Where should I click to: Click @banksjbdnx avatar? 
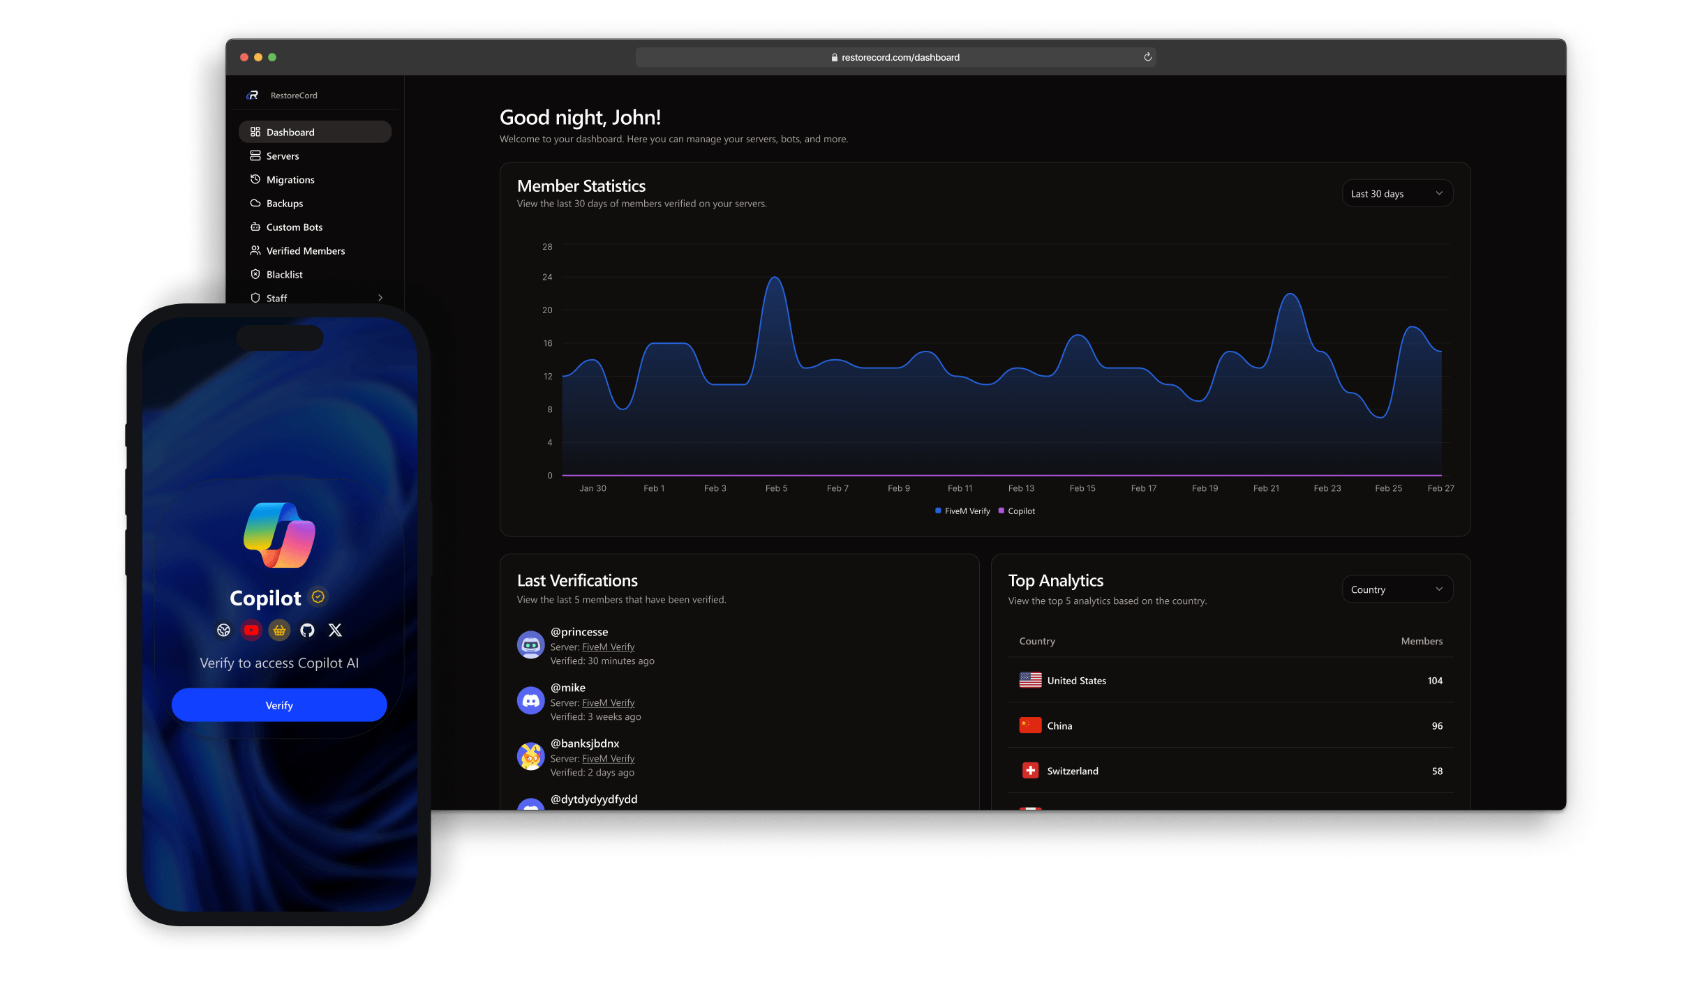(x=530, y=757)
